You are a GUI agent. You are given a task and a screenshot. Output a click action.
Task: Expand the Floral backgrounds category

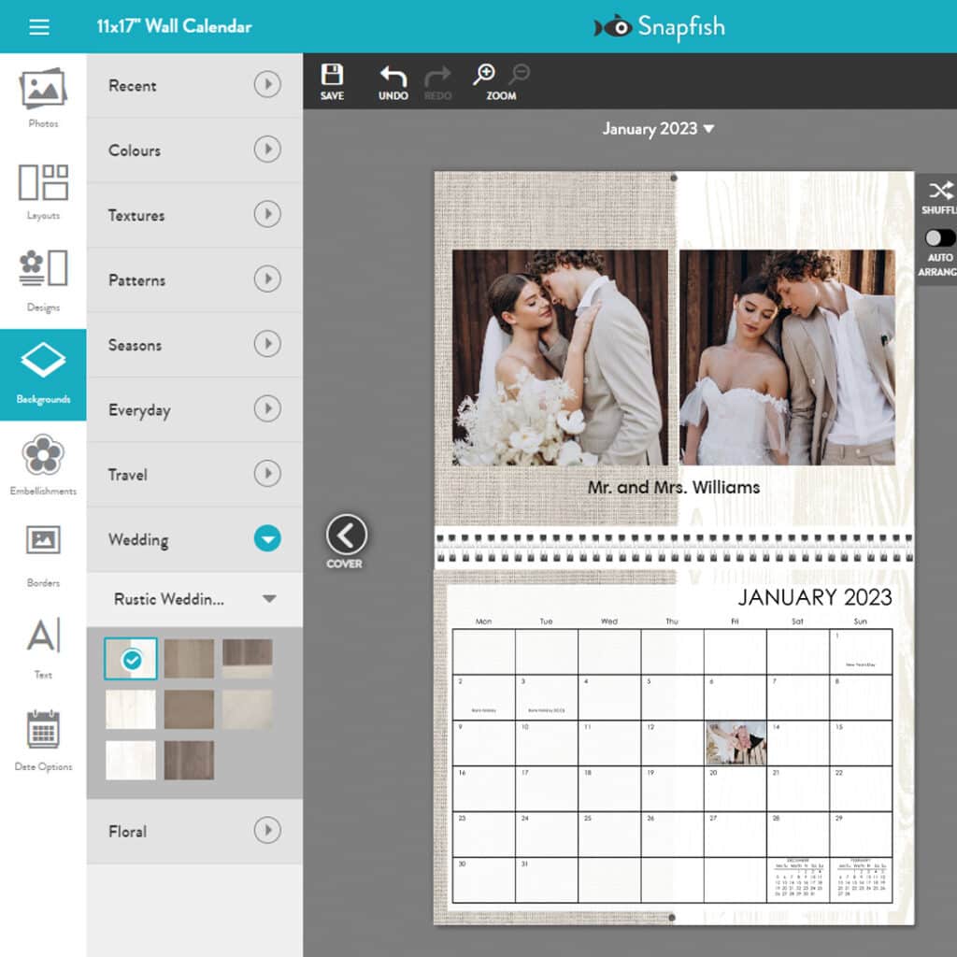point(269,832)
